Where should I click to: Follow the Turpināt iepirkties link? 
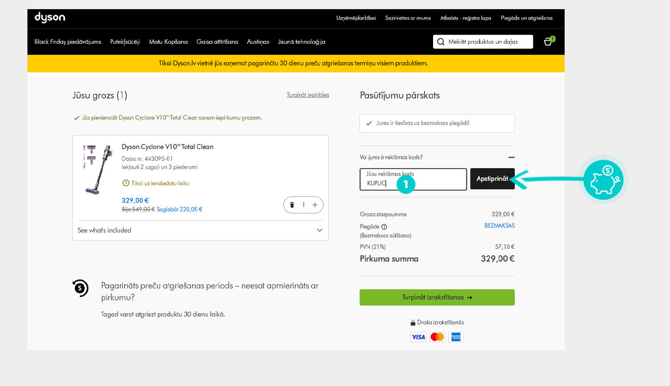pos(308,95)
